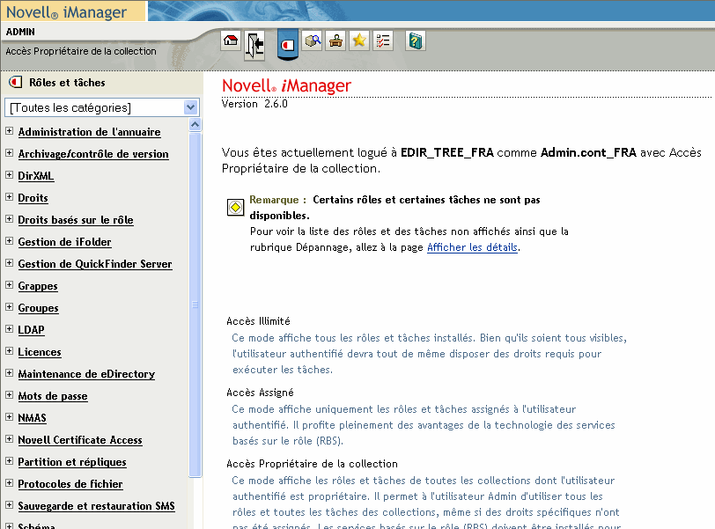Click the NMAS category link
The image size is (715, 529).
(x=32, y=418)
